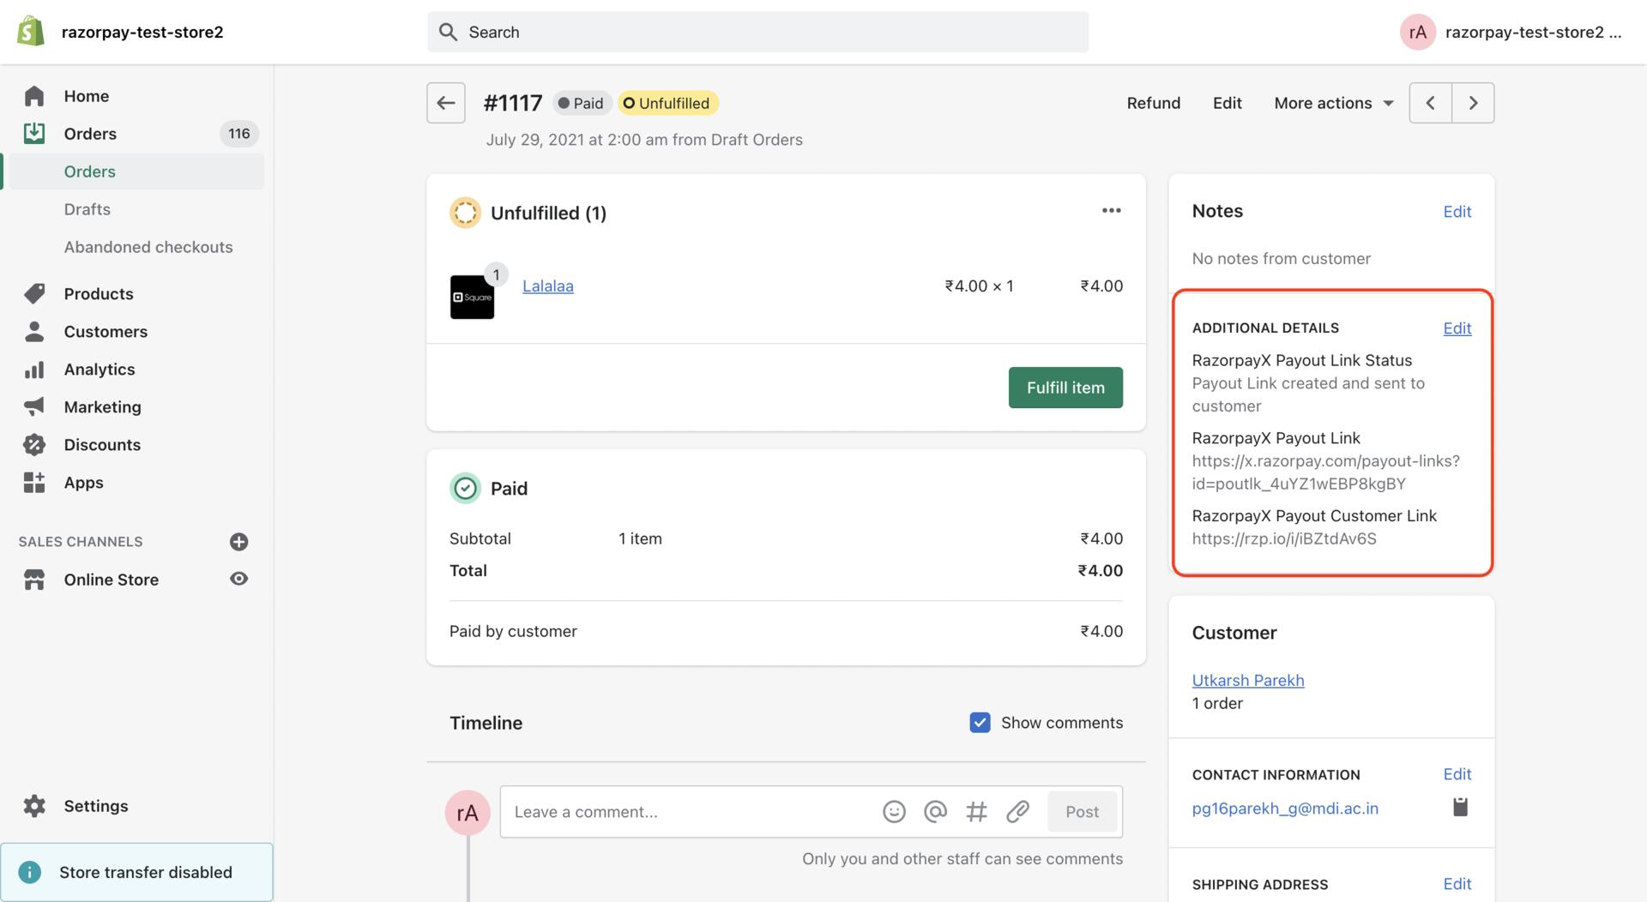Screen dimensions: 1647x902
Task: Open the Unfulfilled card three-dot menu
Action: tap(1112, 211)
